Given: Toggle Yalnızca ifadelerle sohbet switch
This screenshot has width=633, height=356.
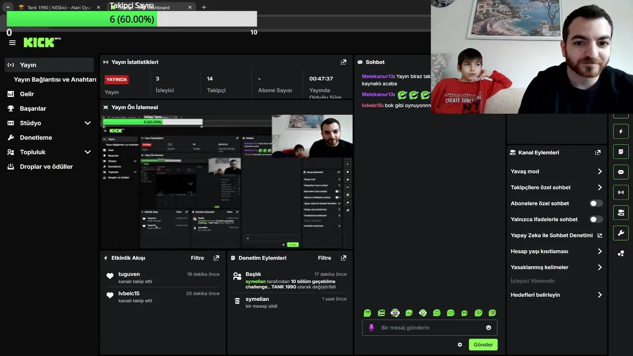Looking at the screenshot, I should coord(596,219).
